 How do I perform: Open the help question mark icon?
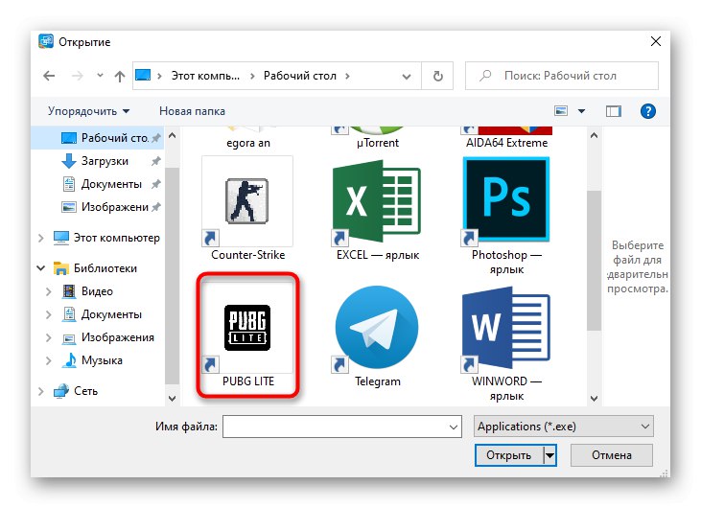click(648, 111)
